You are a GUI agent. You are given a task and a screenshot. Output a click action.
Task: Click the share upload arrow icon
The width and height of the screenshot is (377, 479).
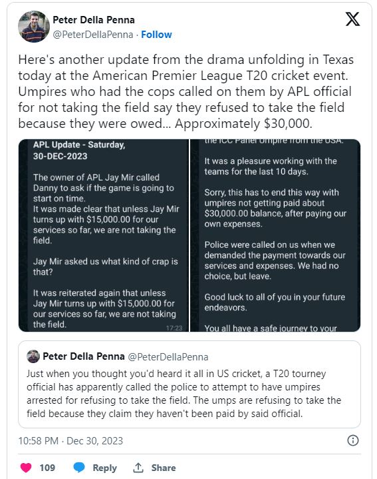pos(138,468)
